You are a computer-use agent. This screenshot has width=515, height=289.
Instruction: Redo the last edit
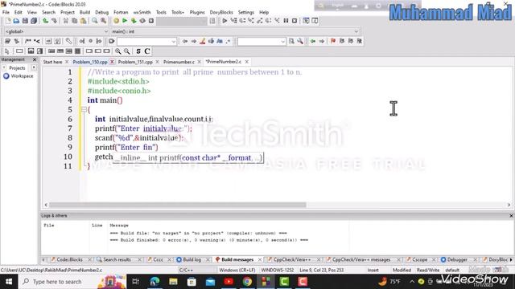coord(54,21)
